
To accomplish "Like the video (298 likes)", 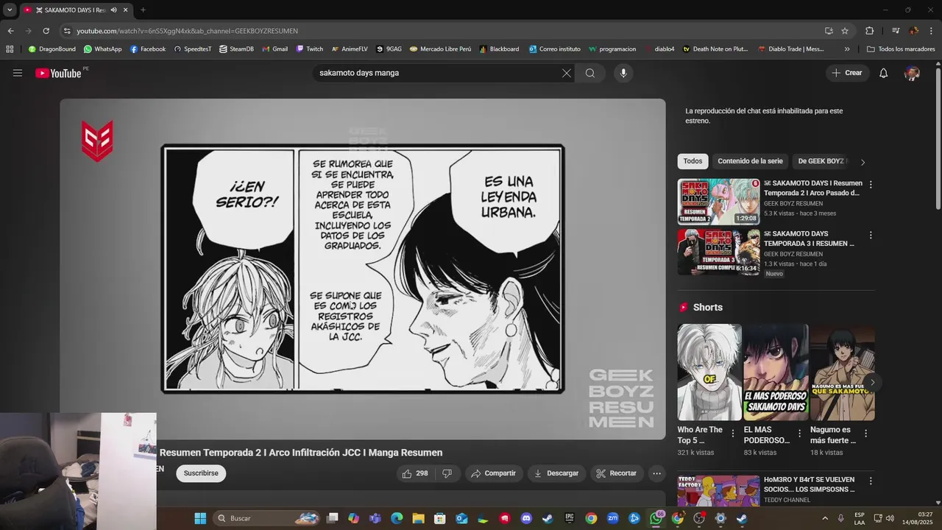I will (x=415, y=473).
